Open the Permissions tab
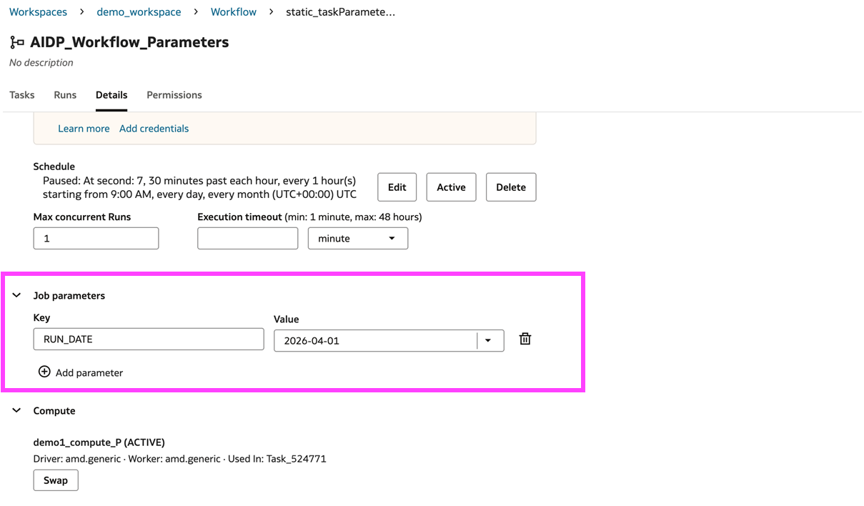864x506 pixels. (x=174, y=95)
